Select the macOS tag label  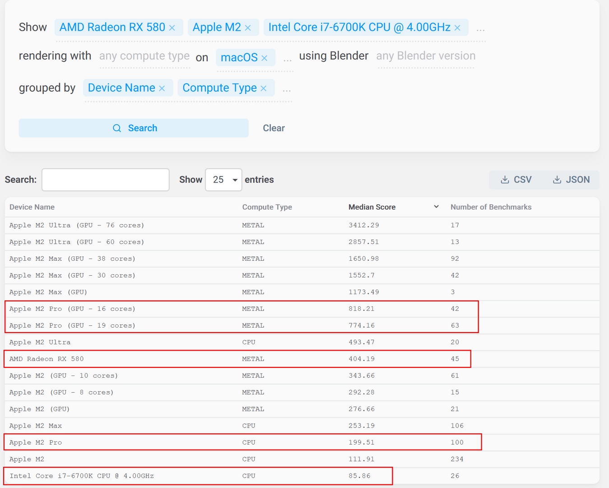point(239,57)
